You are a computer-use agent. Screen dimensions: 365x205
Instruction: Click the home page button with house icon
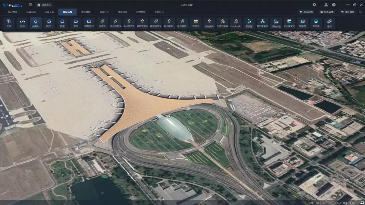(44, 5)
